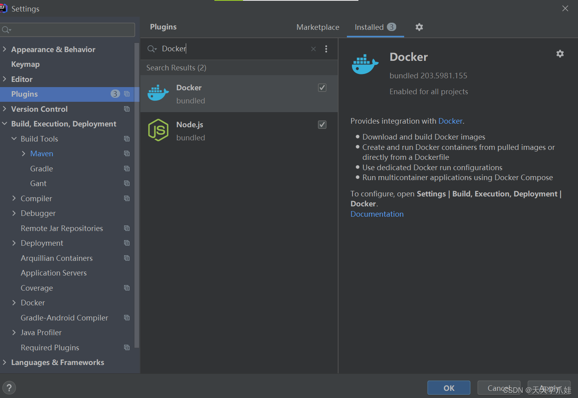The height and width of the screenshot is (398, 578).
Task: Click the project-level icon next to Gradle-Android Compiler
Action: [x=127, y=318]
